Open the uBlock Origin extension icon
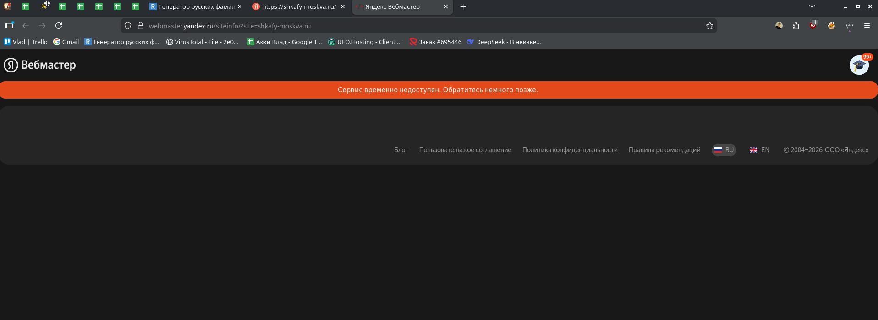Image resolution: width=878 pixels, height=320 pixels. pos(813,26)
